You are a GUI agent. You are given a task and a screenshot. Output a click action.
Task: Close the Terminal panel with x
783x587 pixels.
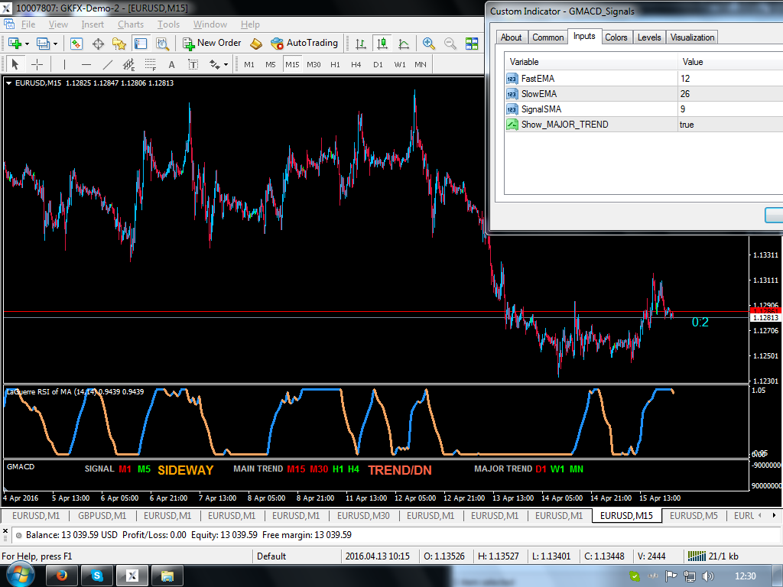point(5,531)
